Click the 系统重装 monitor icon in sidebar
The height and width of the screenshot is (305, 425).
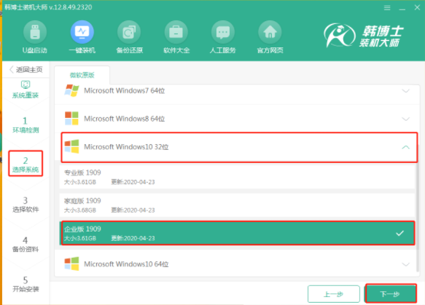pyautogui.click(x=26, y=84)
